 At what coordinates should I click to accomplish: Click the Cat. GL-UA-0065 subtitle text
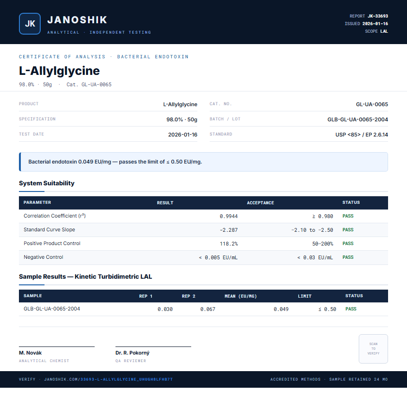coord(89,84)
